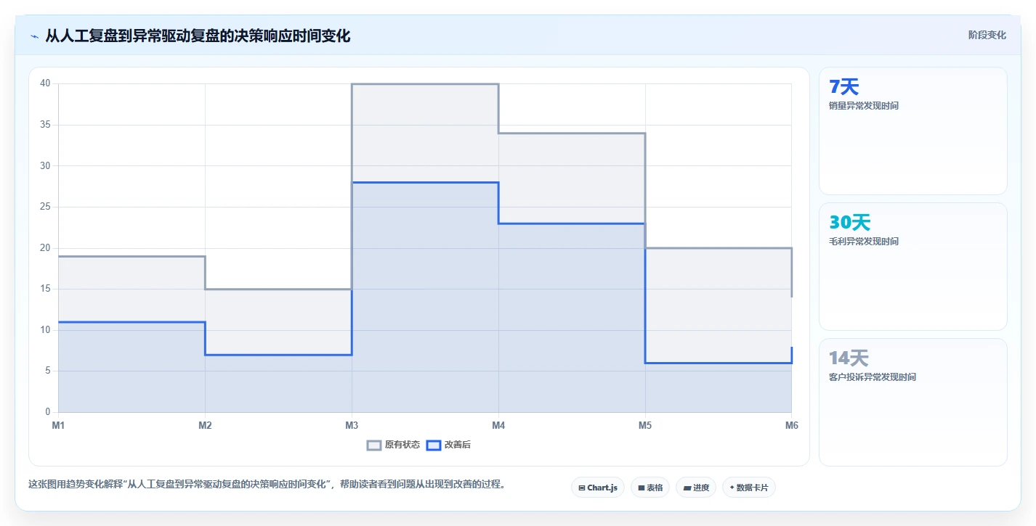Click the 表格 tag
The image size is (1036, 526).
pos(650,488)
